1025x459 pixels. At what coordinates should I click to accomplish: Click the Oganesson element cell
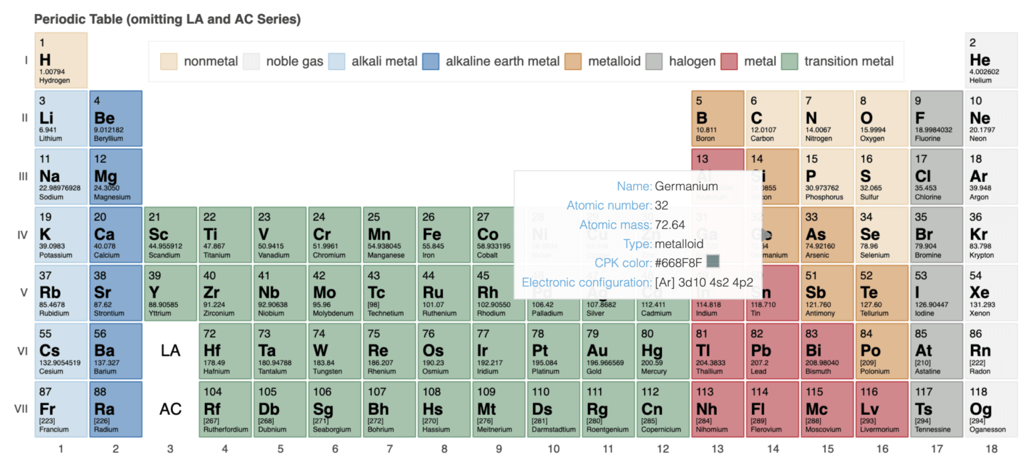click(991, 409)
